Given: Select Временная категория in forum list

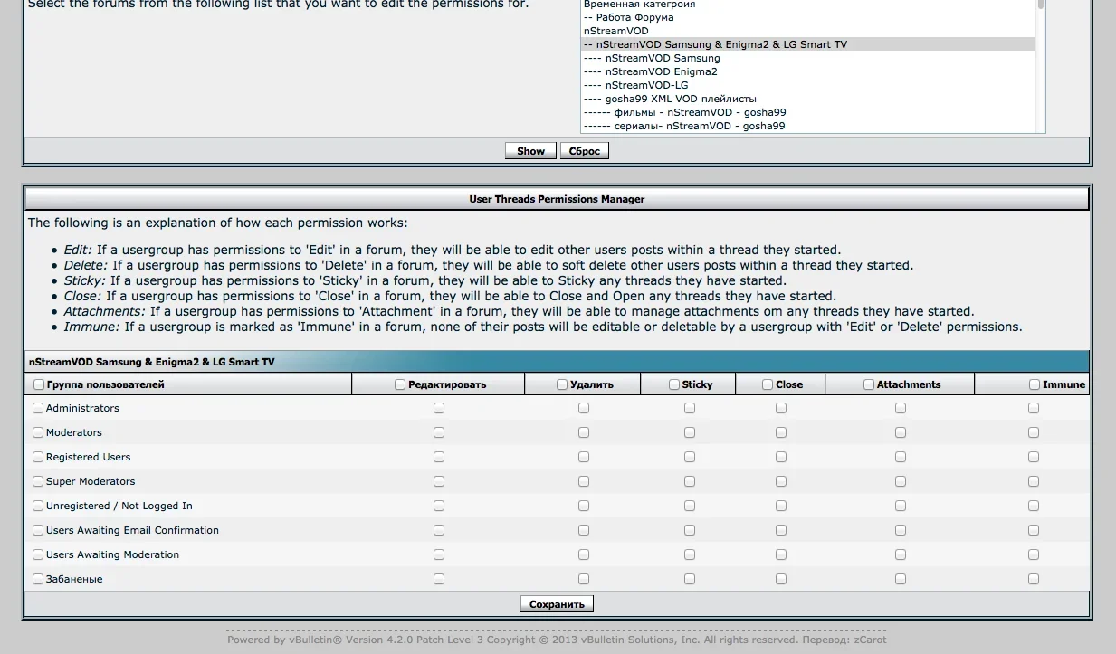Looking at the screenshot, I should (x=808, y=5).
